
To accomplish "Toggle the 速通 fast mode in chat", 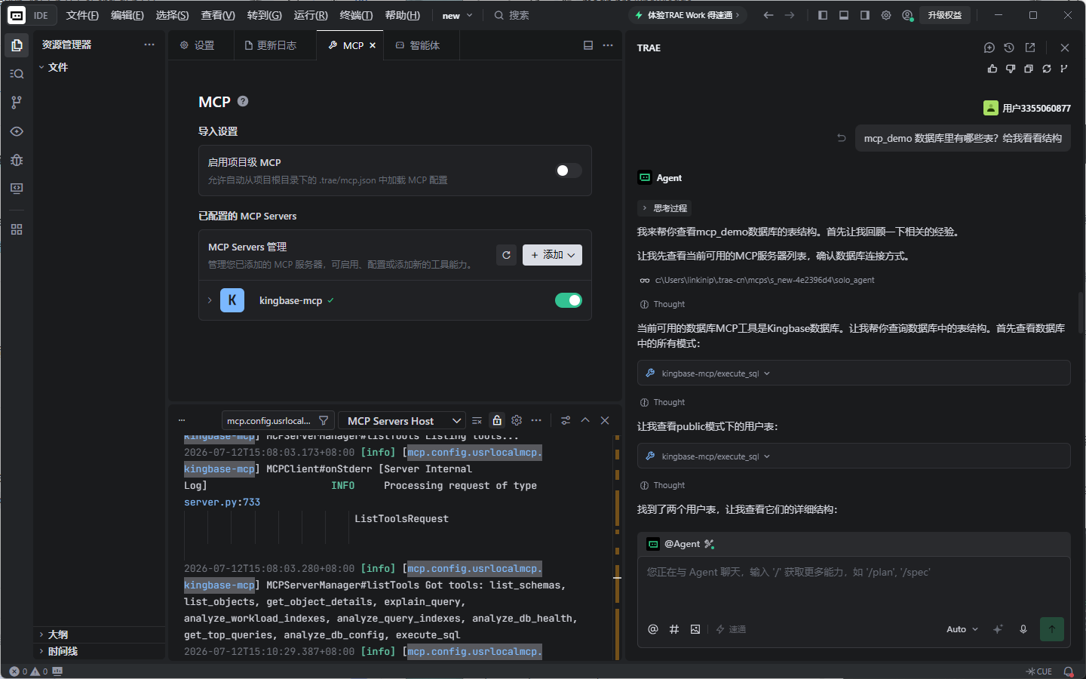I will (x=731, y=629).
